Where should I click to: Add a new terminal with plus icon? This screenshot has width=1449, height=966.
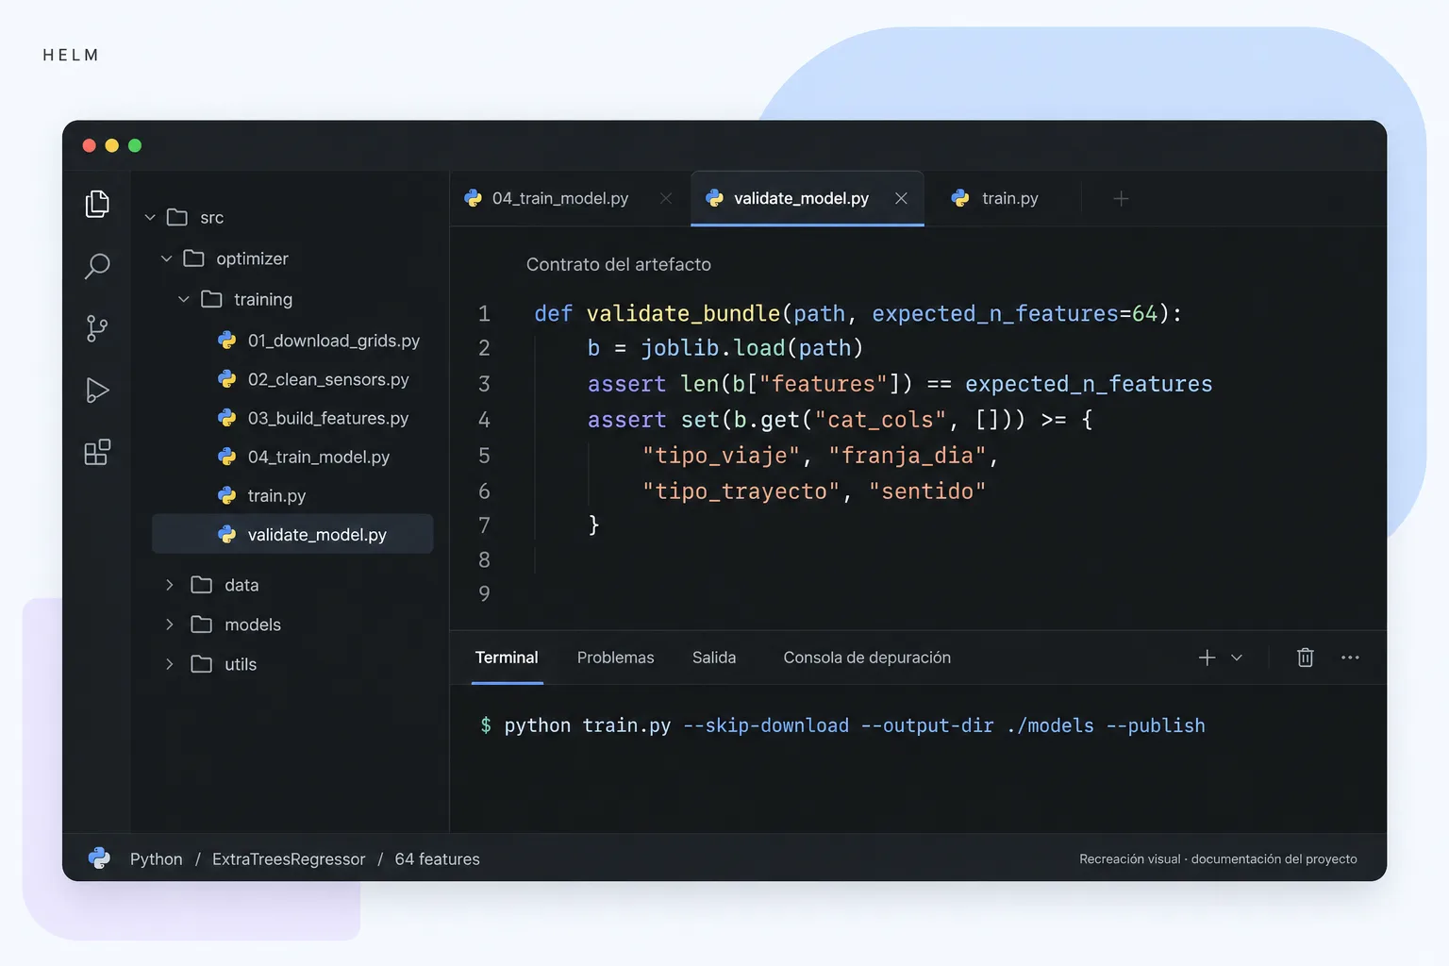coord(1207,658)
